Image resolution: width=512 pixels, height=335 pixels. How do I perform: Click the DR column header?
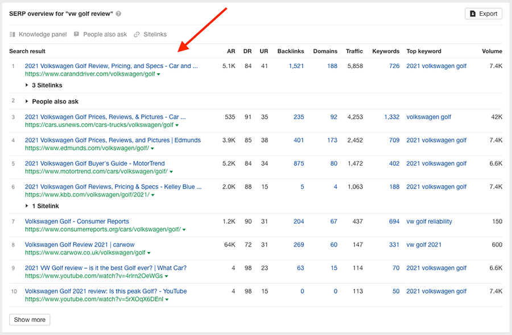(x=247, y=51)
